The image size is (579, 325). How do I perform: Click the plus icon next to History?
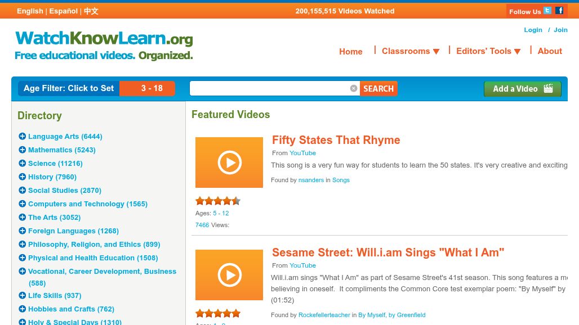pyautogui.click(x=23, y=177)
